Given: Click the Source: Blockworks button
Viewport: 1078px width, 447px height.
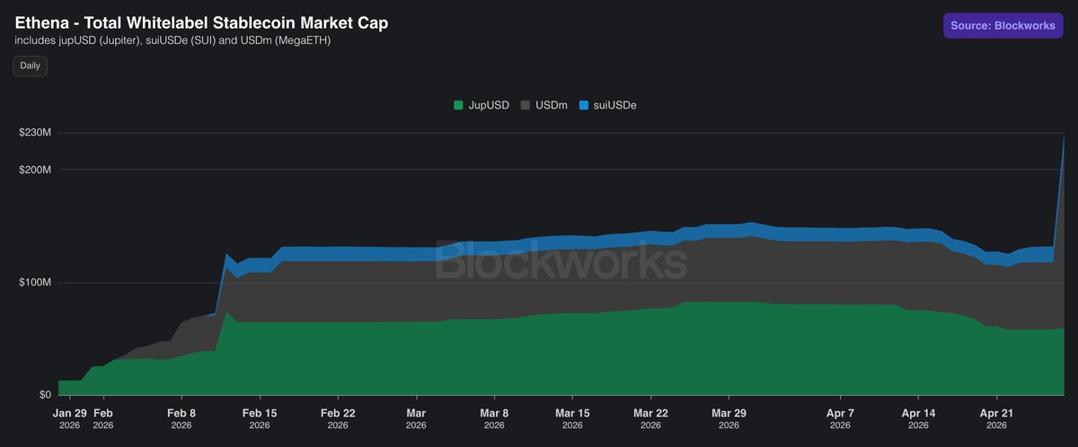Looking at the screenshot, I should click(x=1005, y=25).
